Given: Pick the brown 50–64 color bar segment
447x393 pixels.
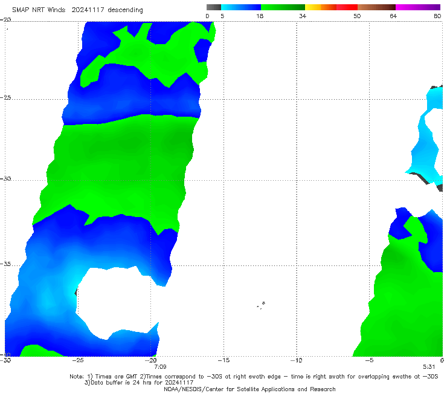Looking at the screenshot, I should pos(376,7).
